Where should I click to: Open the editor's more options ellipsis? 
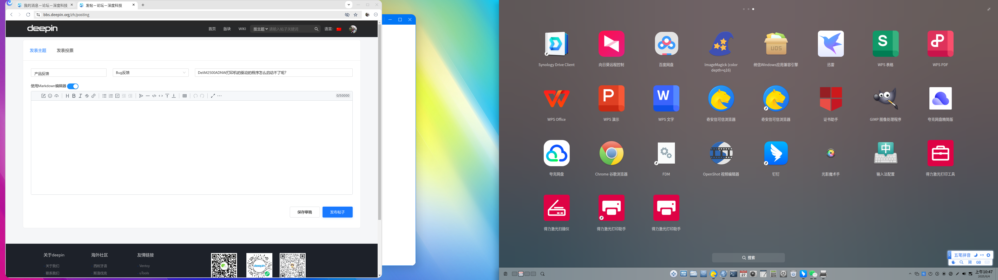pyautogui.click(x=220, y=96)
